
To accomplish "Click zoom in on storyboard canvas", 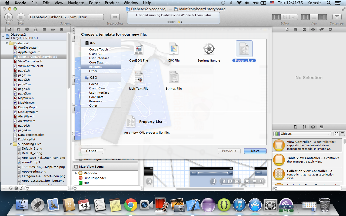I will [262, 181].
